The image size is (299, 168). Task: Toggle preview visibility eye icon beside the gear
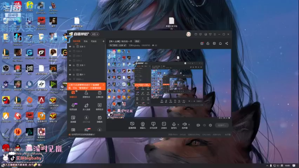click(x=204, y=125)
